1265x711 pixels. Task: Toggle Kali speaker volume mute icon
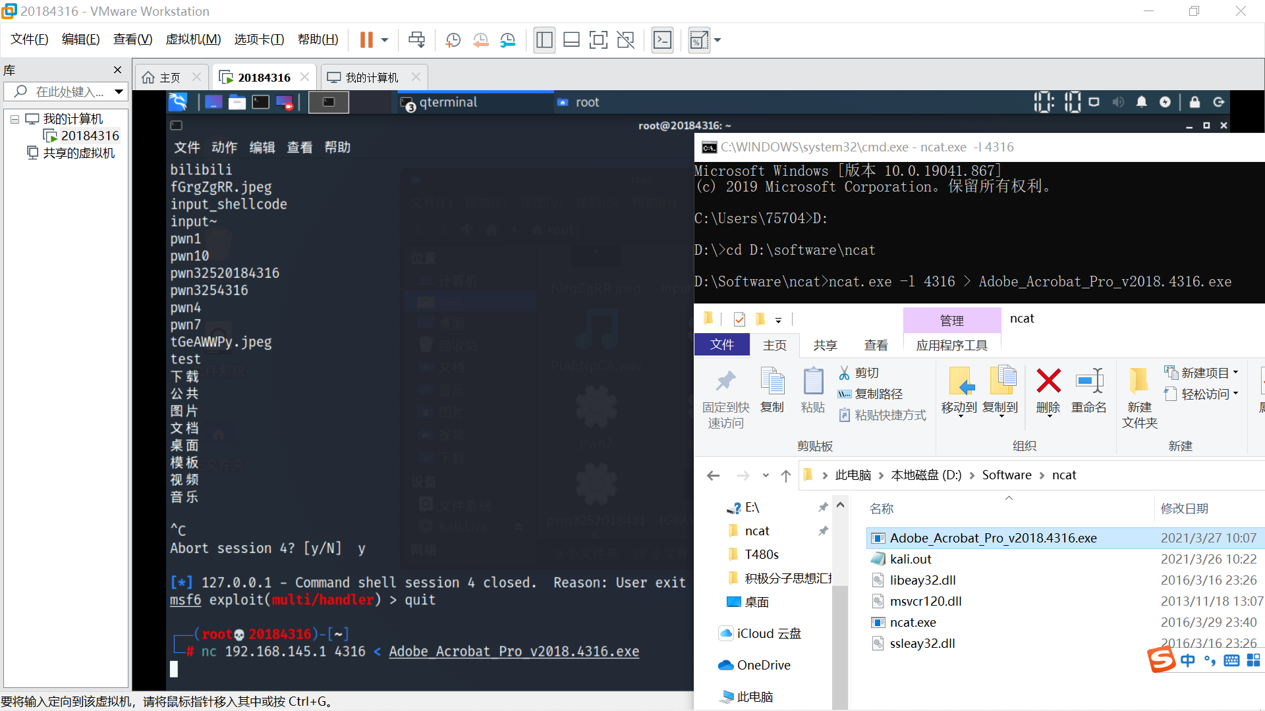coord(1118,102)
